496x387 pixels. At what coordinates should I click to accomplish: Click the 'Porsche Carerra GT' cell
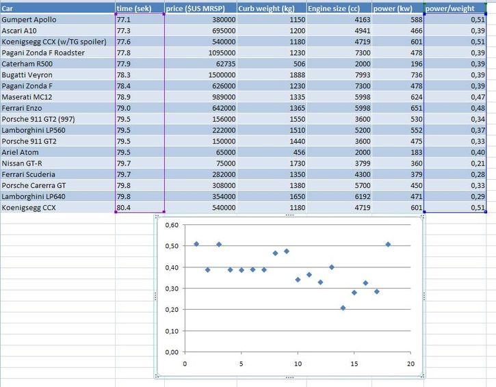click(x=57, y=185)
